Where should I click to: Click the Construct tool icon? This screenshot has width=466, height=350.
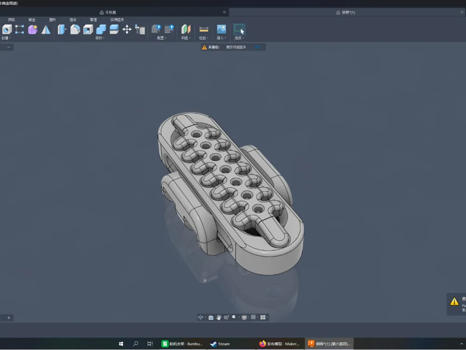(185, 29)
